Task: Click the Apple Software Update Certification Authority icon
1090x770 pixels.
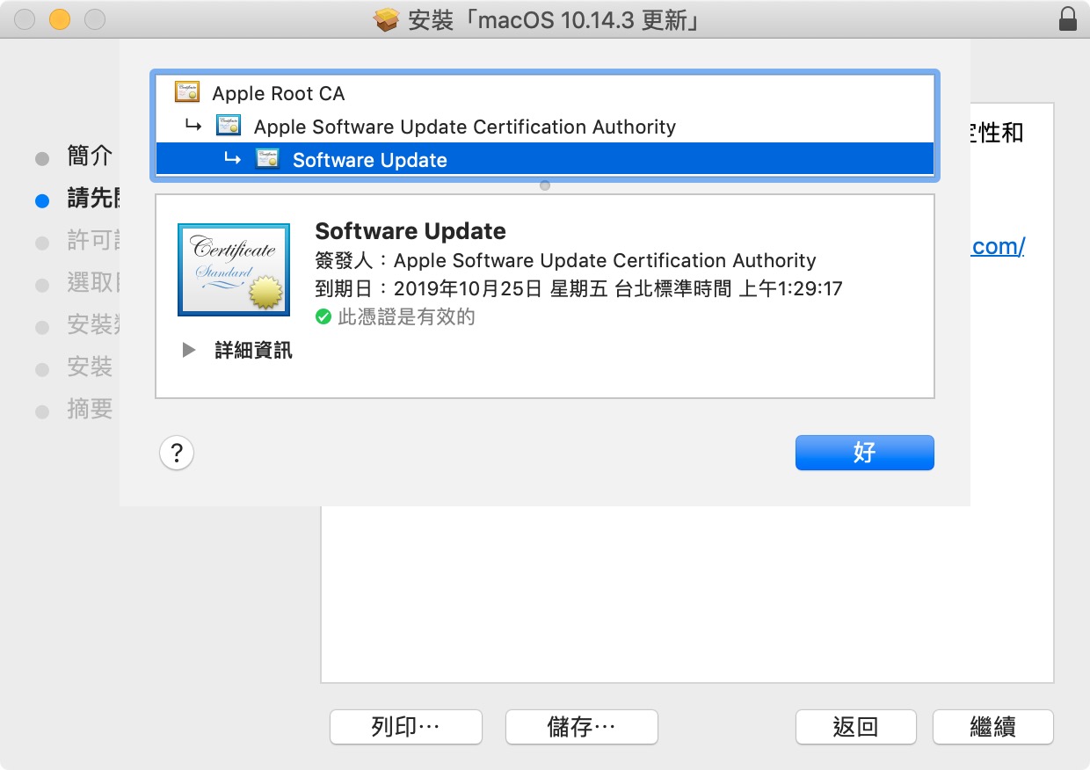Action: click(229, 126)
